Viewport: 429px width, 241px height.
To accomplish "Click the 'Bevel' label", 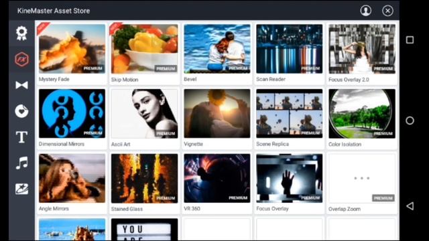I will tap(190, 79).
